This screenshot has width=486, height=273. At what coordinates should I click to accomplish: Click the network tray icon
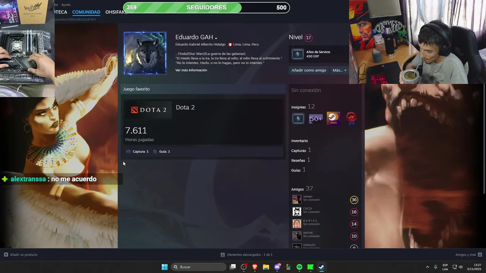click(454, 267)
